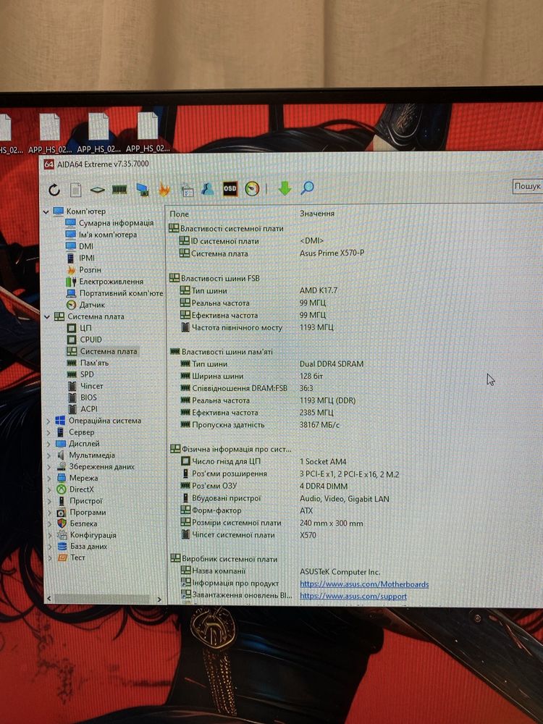Viewport: 543px width, 724px height.
Task: Click the Пошук search field
Action: click(x=528, y=186)
